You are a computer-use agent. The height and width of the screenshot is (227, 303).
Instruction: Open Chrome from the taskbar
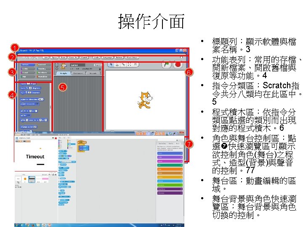point(28,225)
